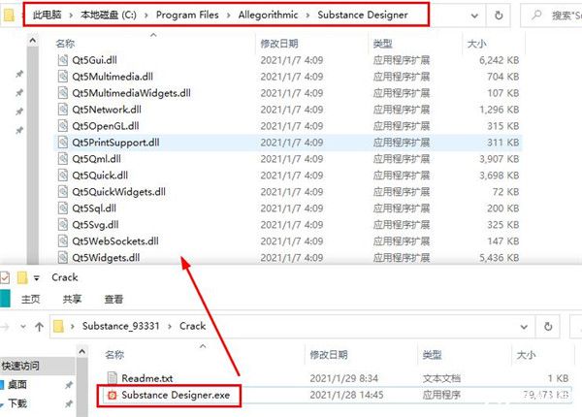The height and width of the screenshot is (417, 582).
Task: Click the folder icon in Crack window title bar
Action: tap(22, 277)
